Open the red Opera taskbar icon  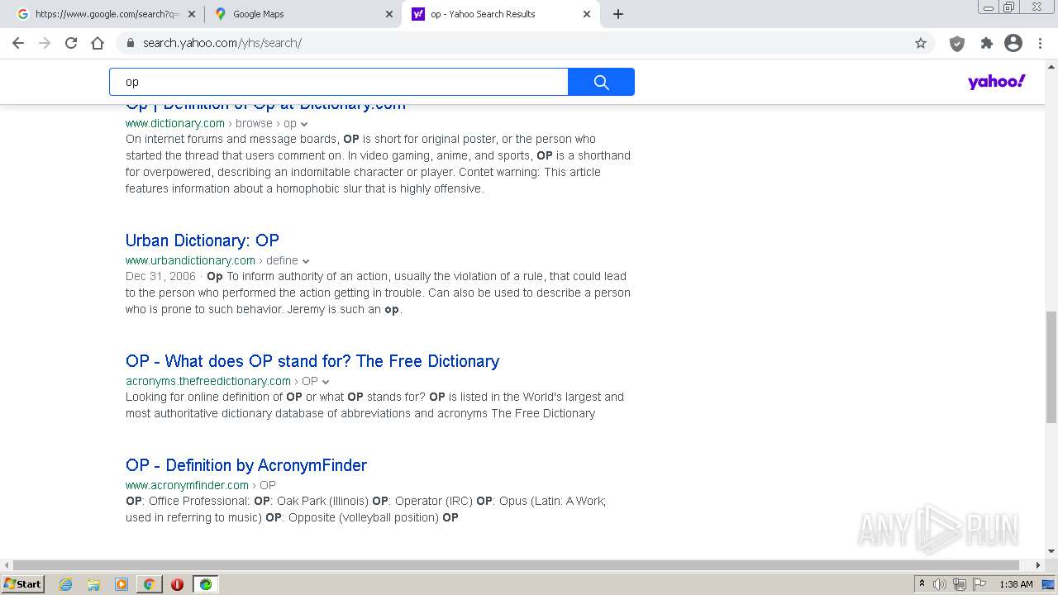coord(177,584)
